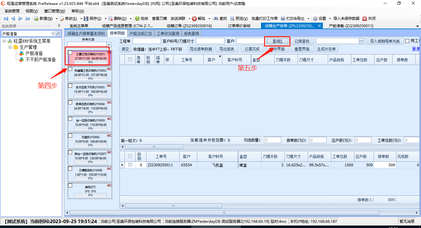Switch to 工单状况查询 tab
Screen dimensions: 421x228
pyautogui.click(x=168, y=33)
